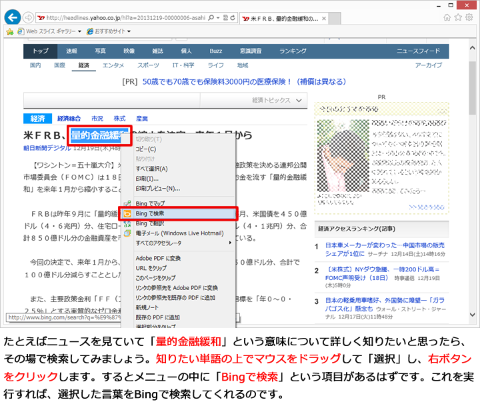Open the 50歳でも70歳でも保険料3000円 PR link

tap(244, 82)
